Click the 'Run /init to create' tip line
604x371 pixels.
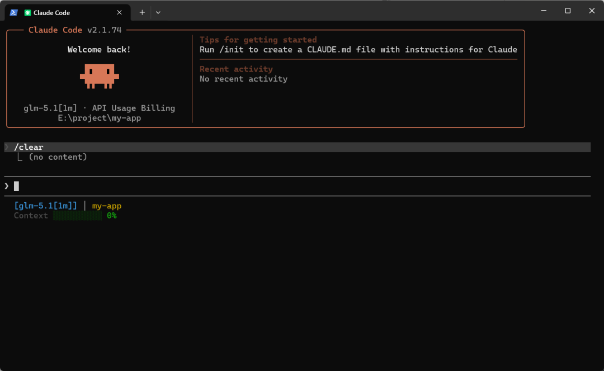[x=358, y=50]
